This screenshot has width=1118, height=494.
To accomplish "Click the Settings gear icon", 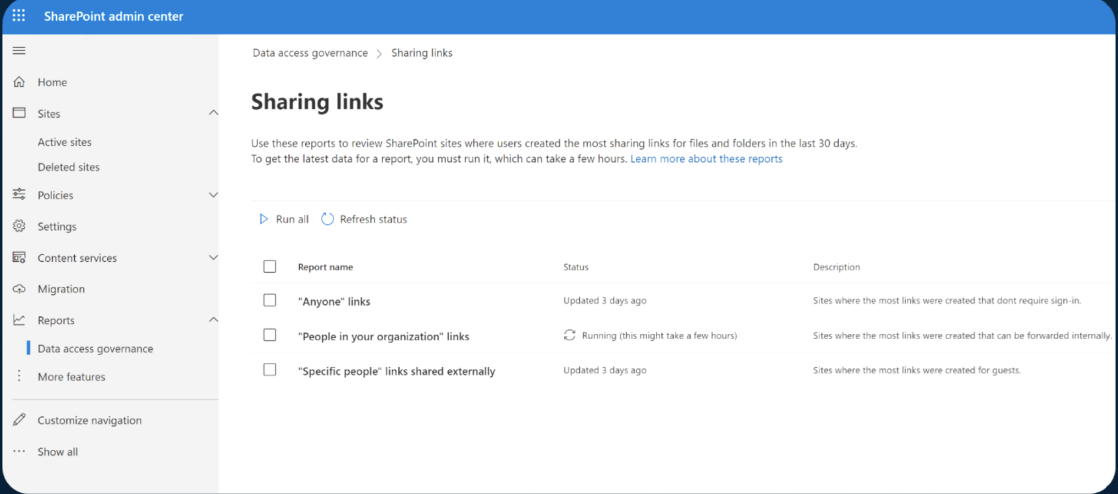I will [19, 226].
